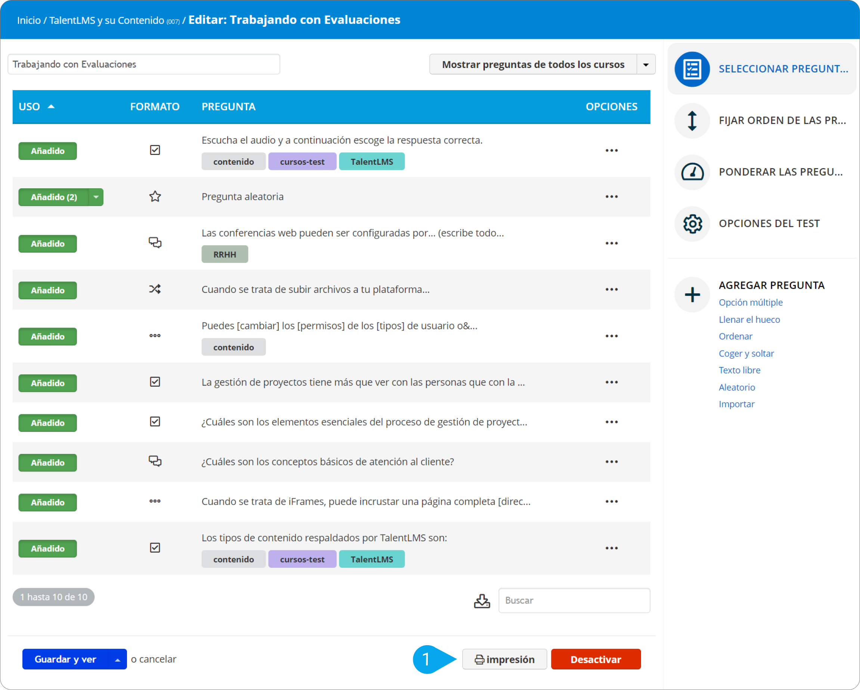The width and height of the screenshot is (860, 690).
Task: Open options for 'Cuando se trata de subir archivos' row
Action: (x=611, y=290)
